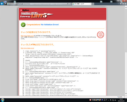Toggle the IME input mode indicator

pyautogui.click(x=92, y=100)
